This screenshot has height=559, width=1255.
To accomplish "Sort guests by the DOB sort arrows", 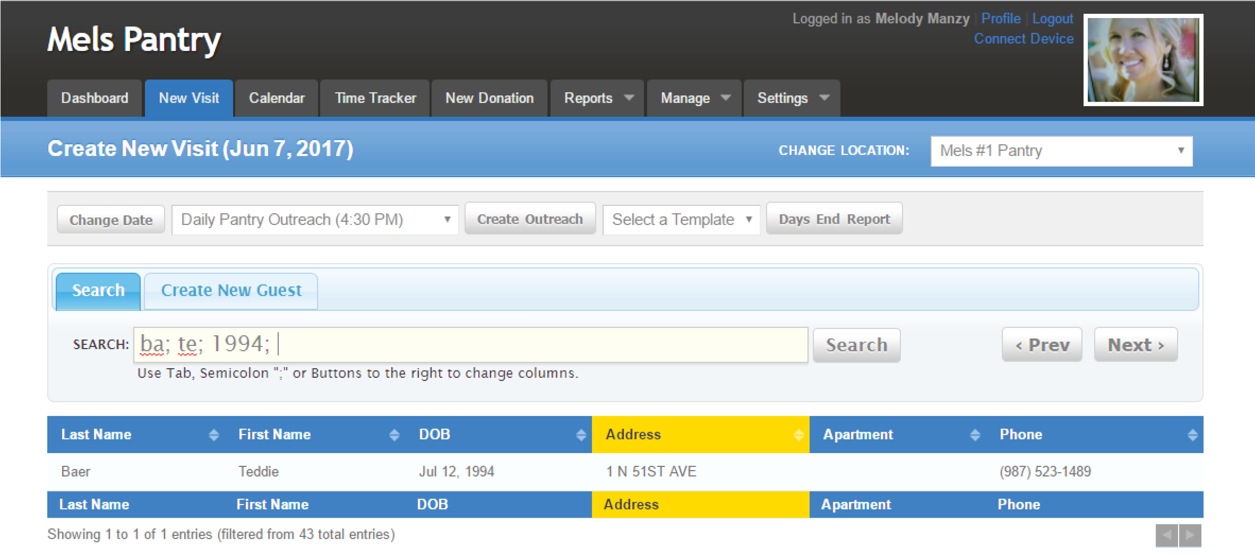I will click(581, 435).
